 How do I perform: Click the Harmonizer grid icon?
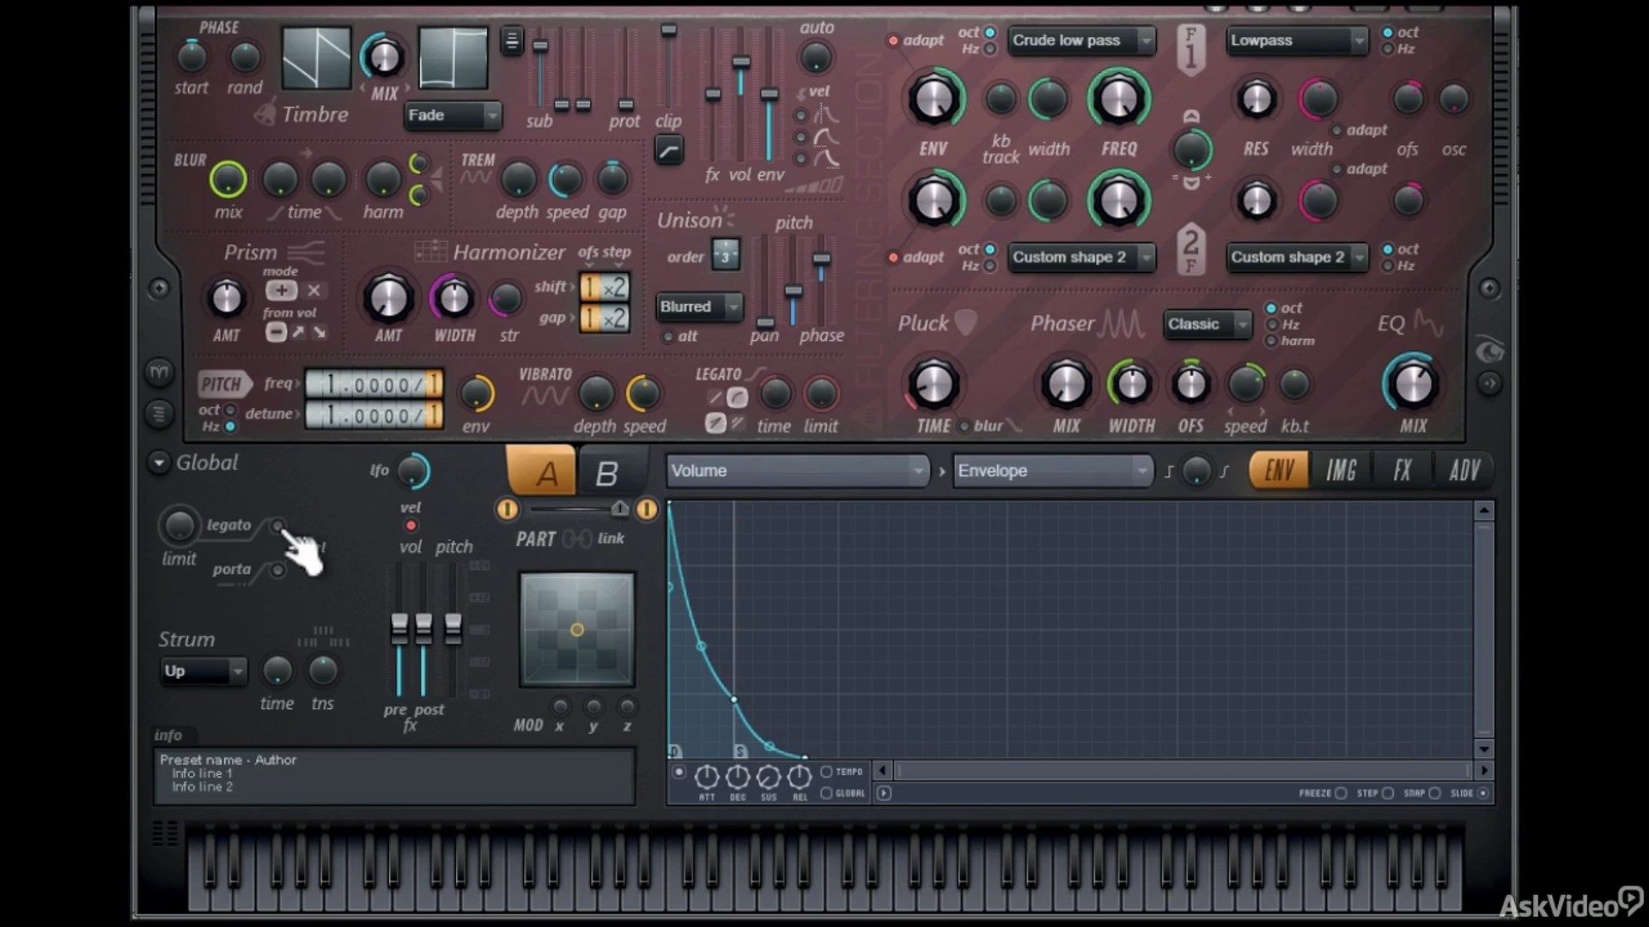(430, 251)
